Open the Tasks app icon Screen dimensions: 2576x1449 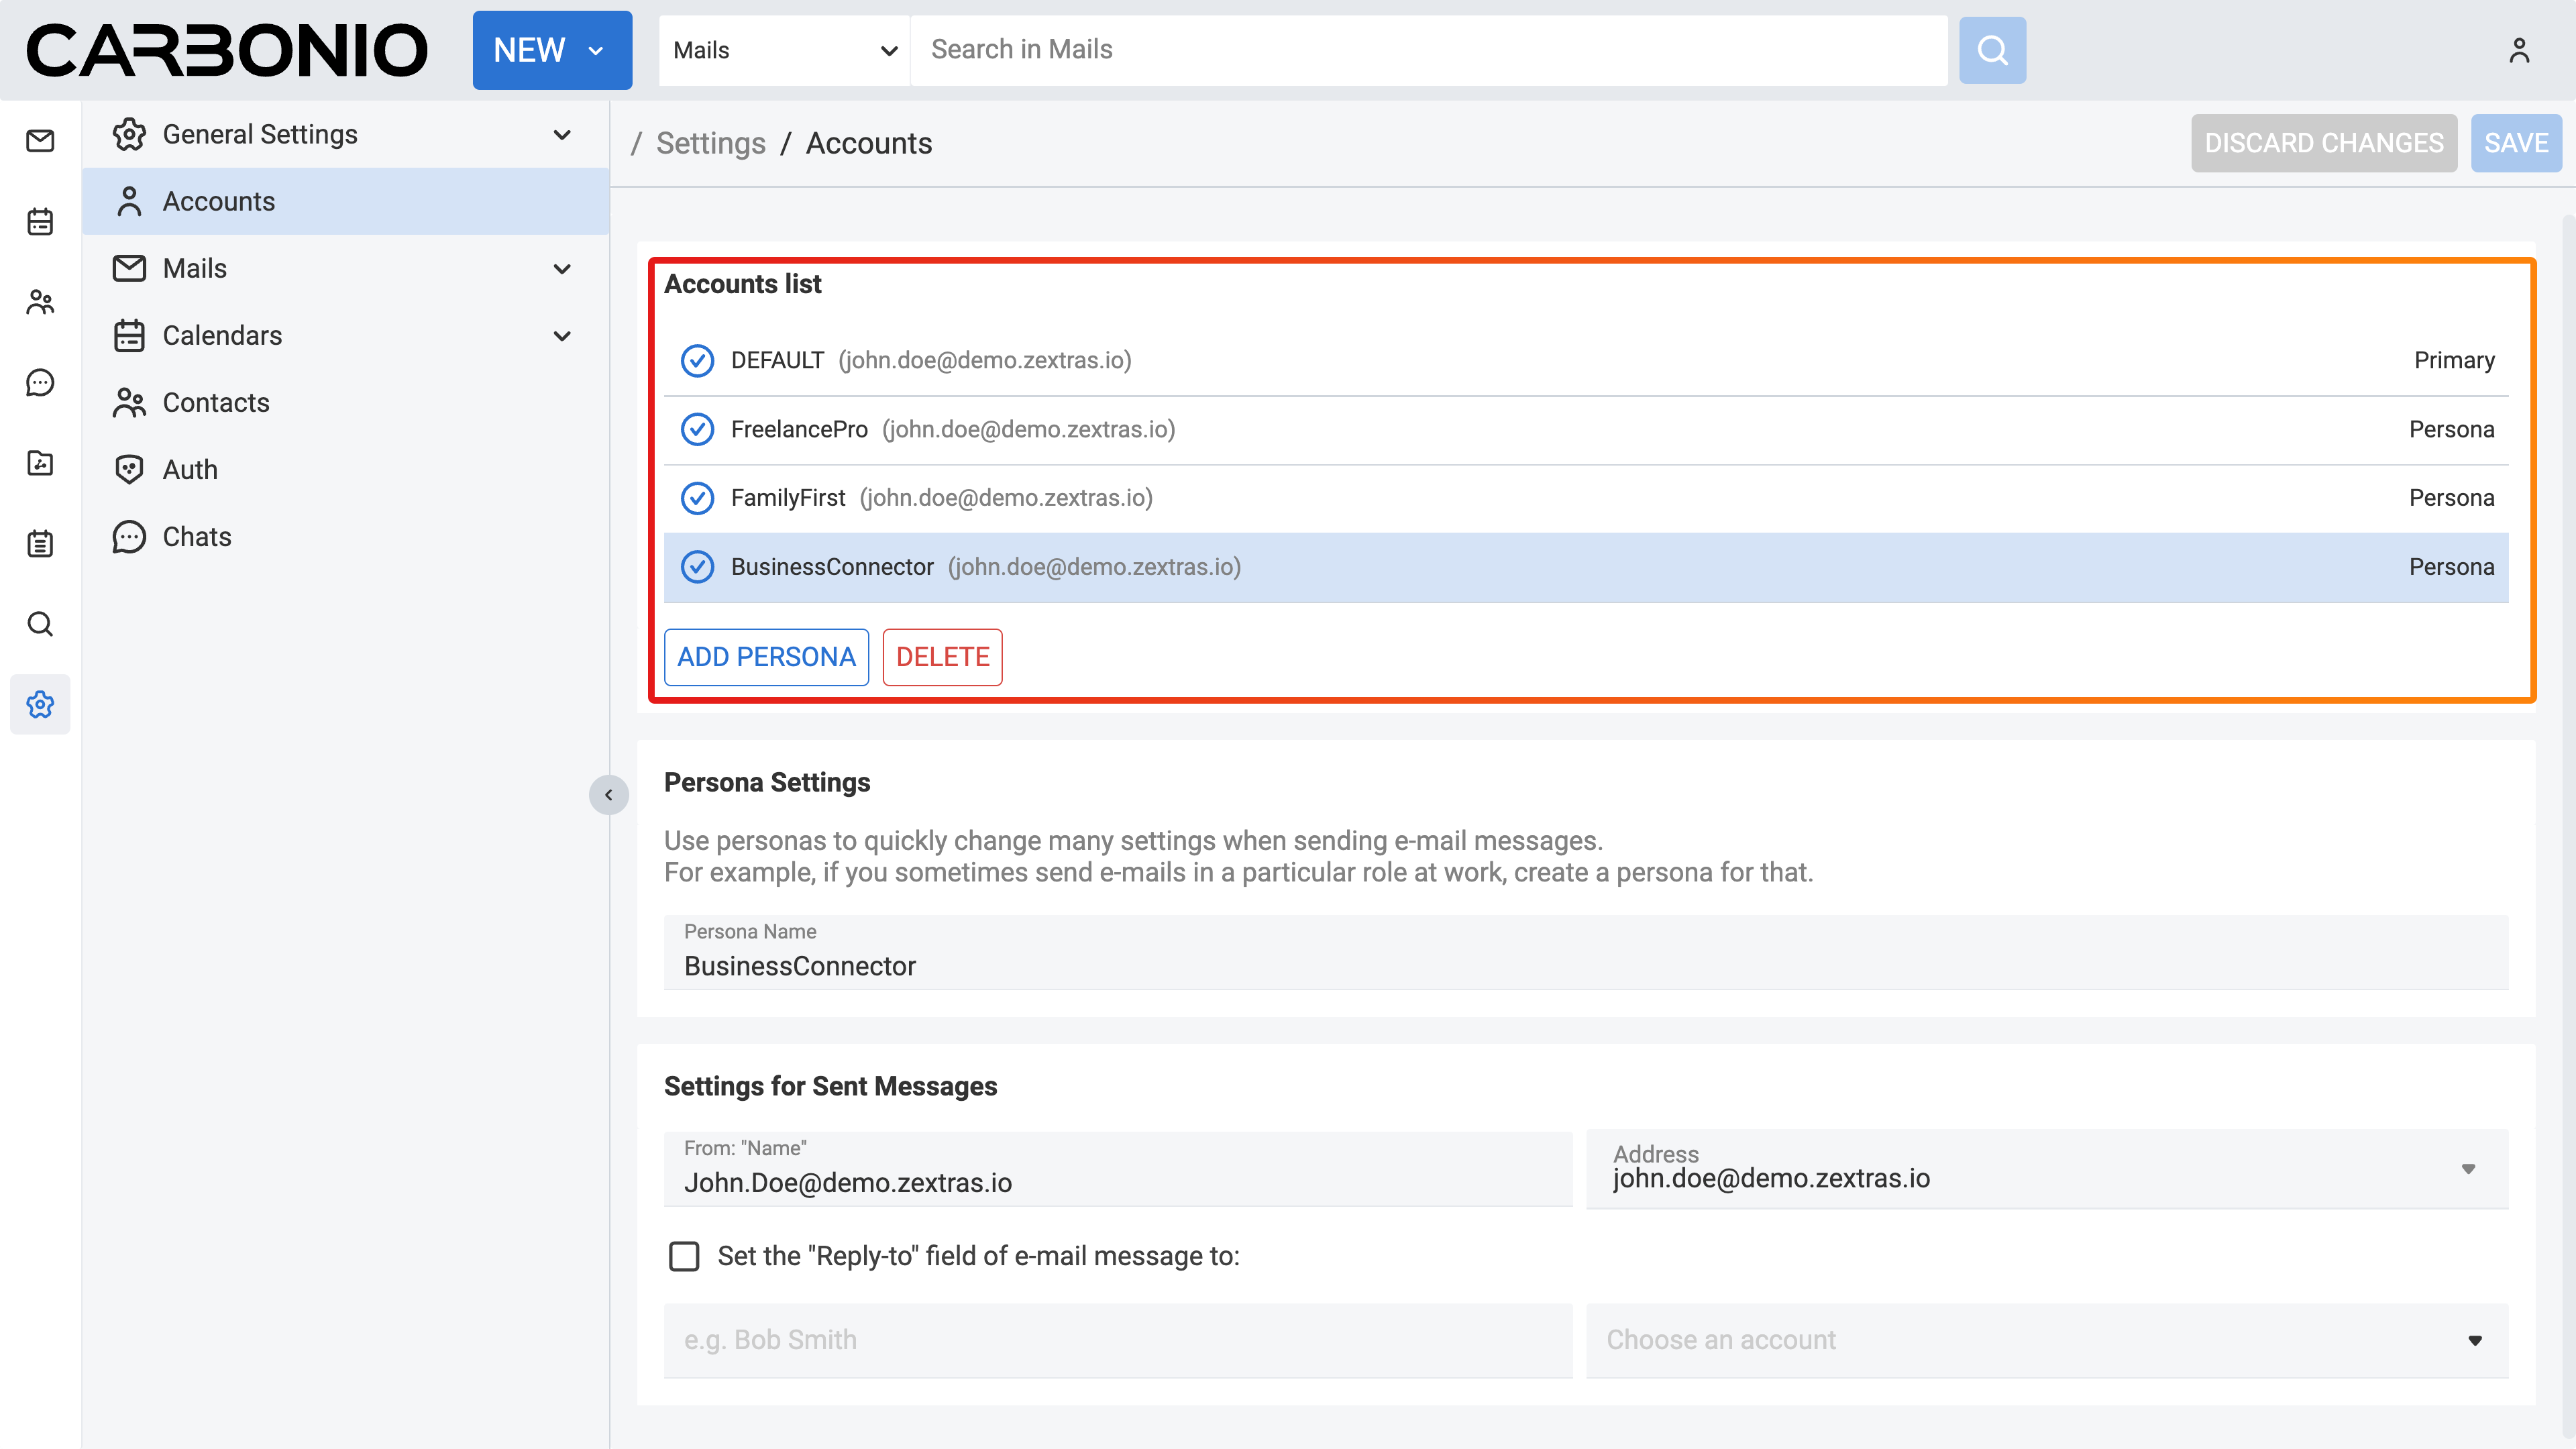tap(40, 543)
